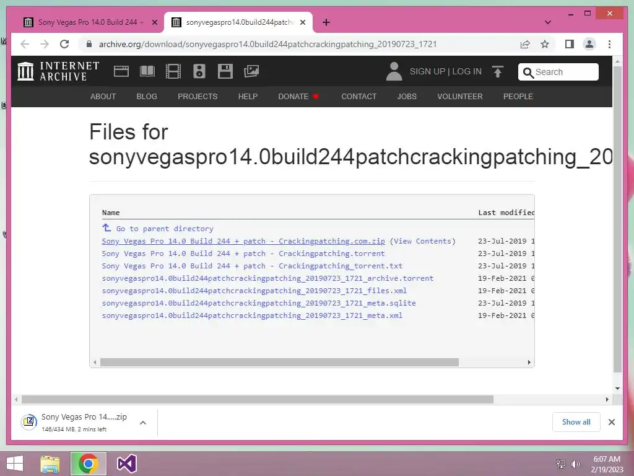Screen dimensions: 634x476
Task: Open the Chrome three-dot menu
Action: point(609,44)
